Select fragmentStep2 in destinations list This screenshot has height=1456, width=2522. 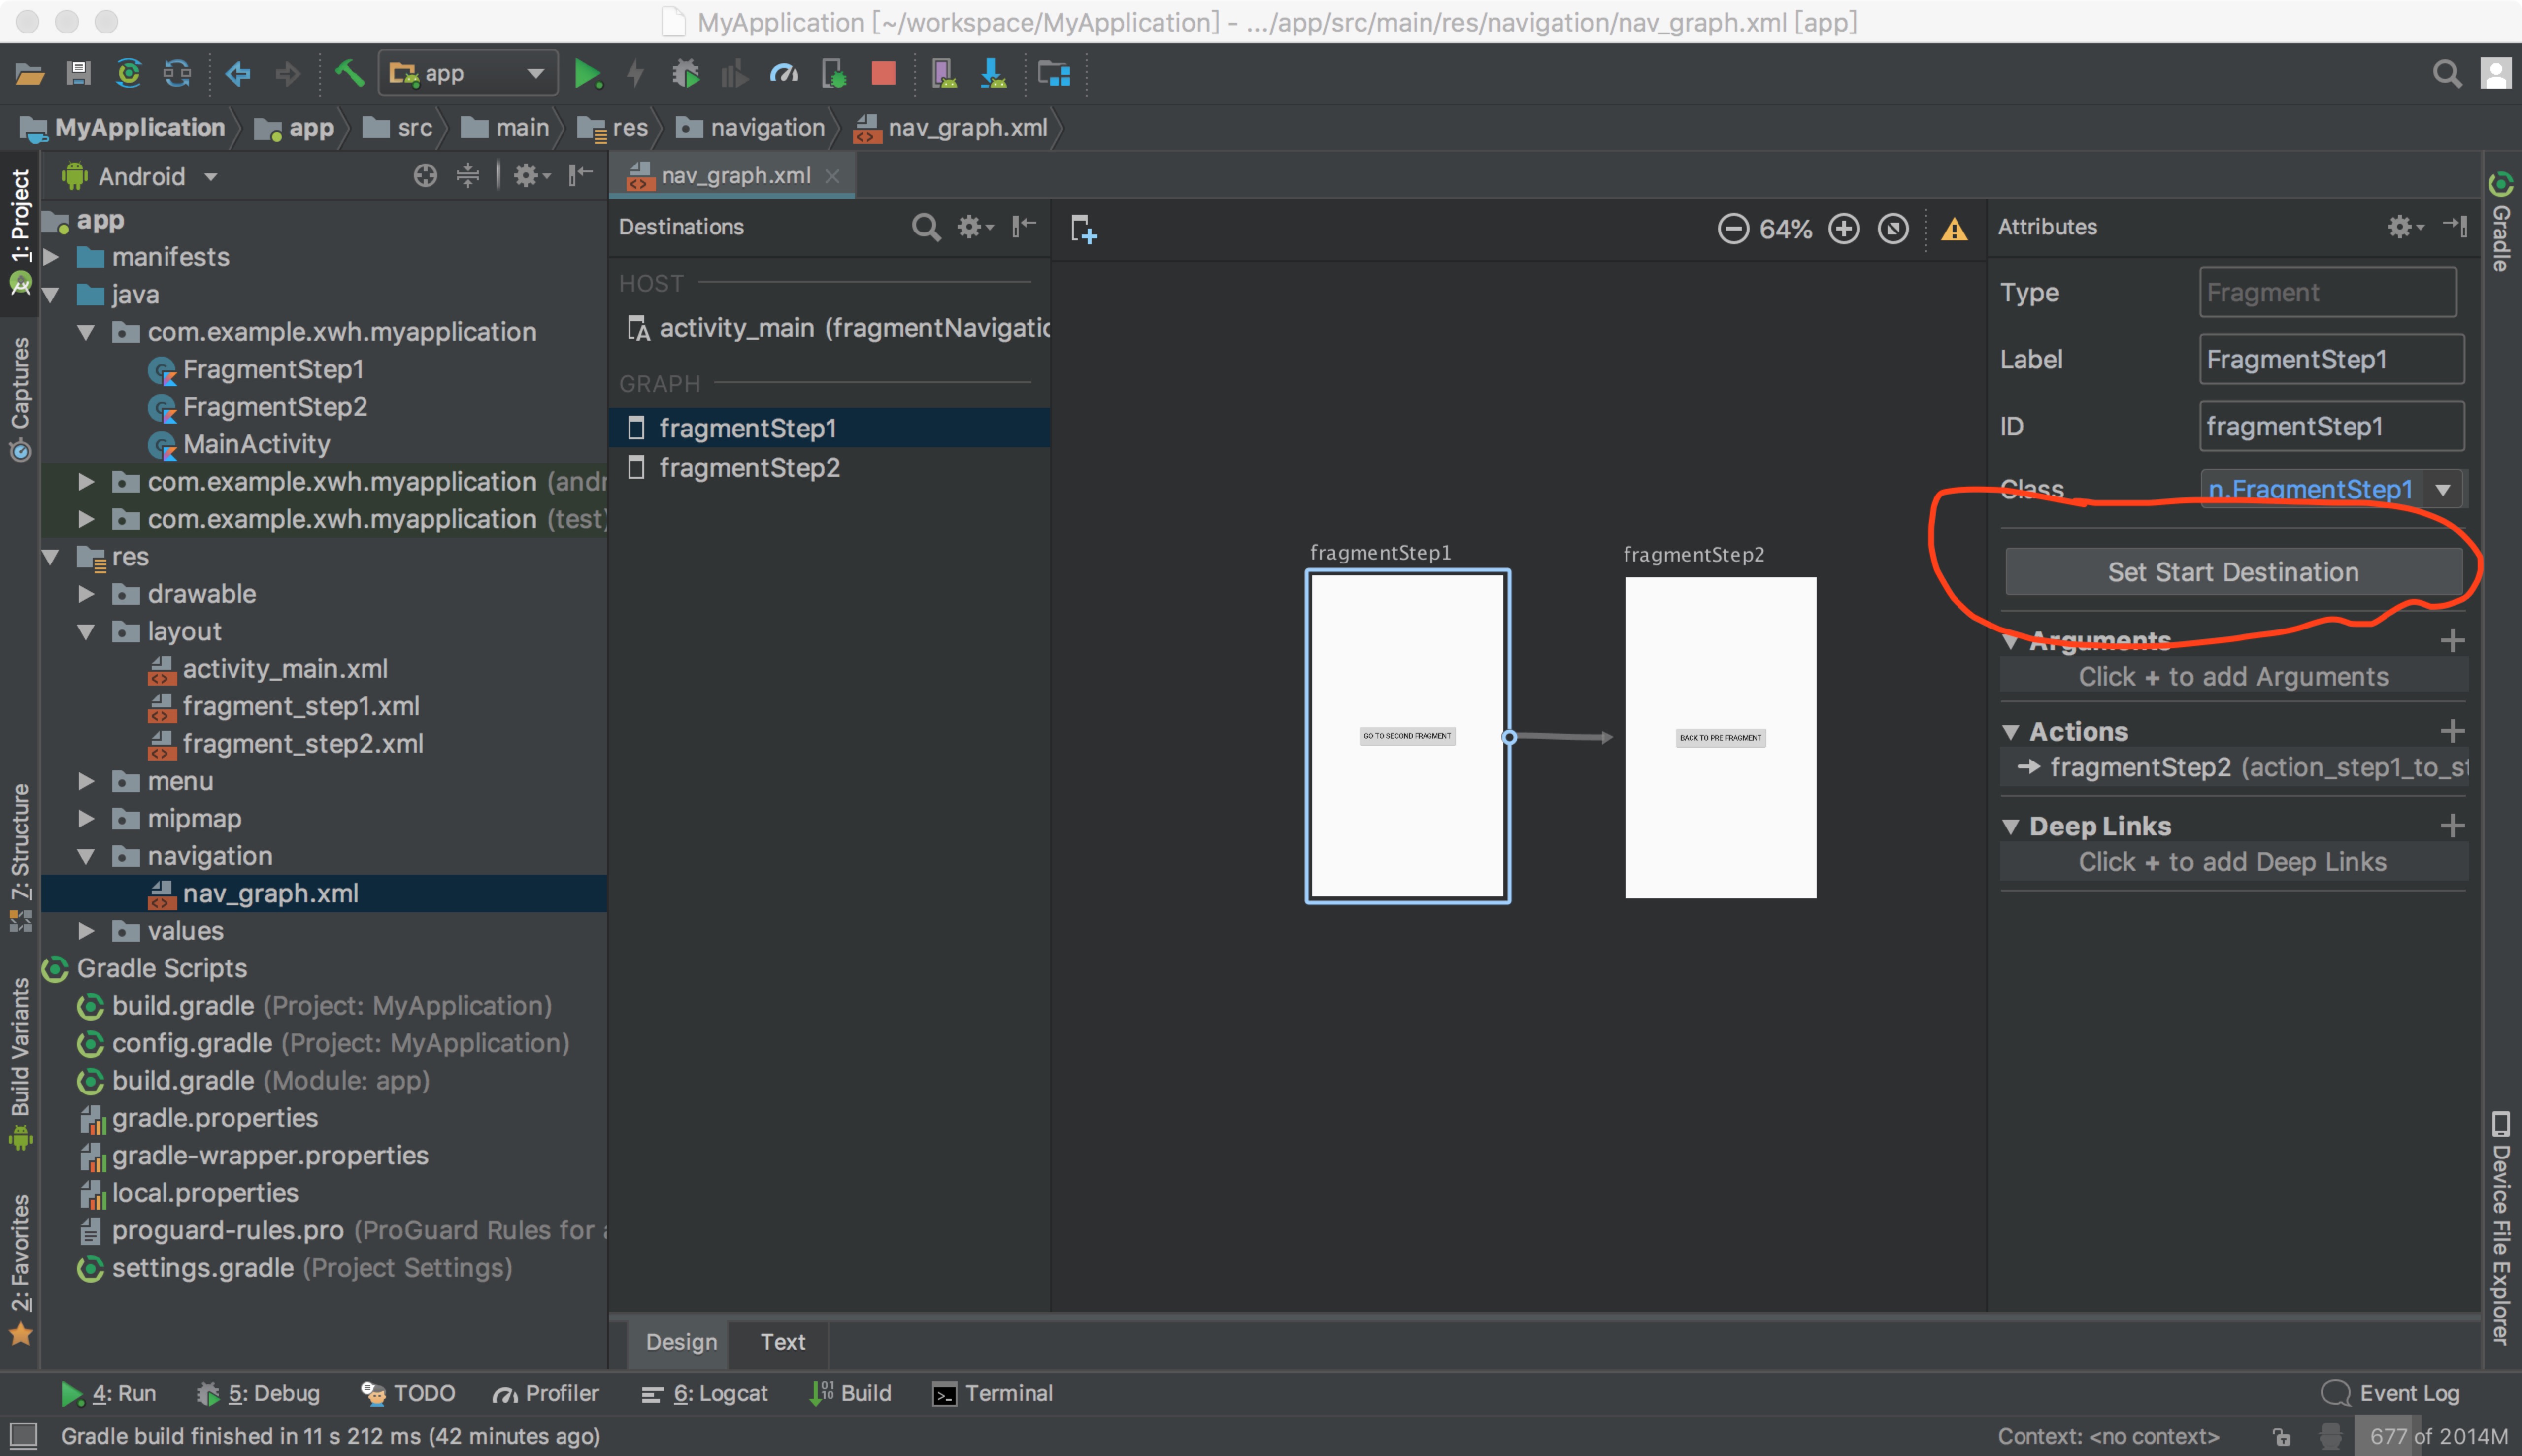click(x=829, y=468)
